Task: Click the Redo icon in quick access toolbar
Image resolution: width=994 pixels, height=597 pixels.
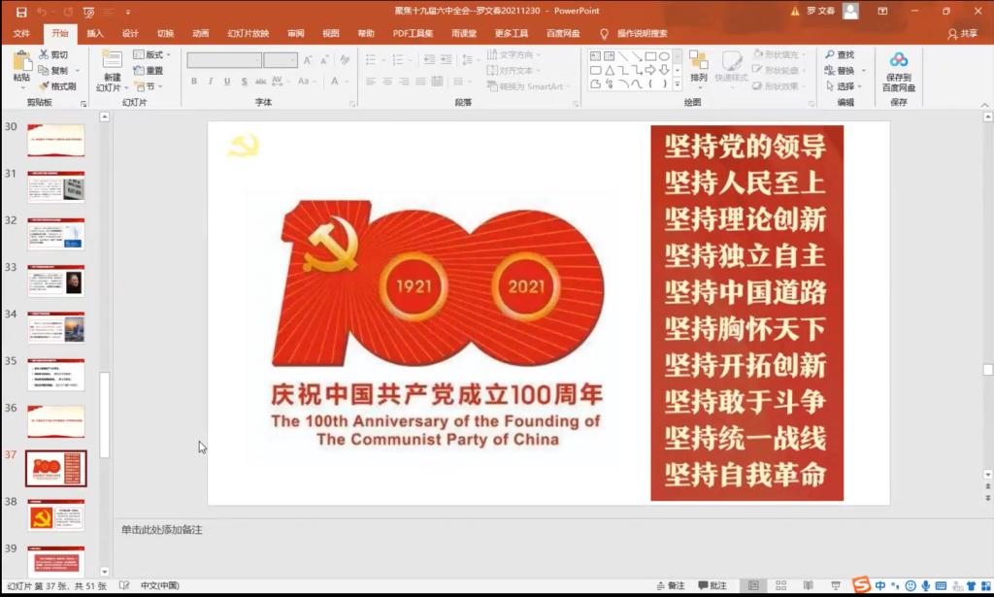Action: coord(68,12)
